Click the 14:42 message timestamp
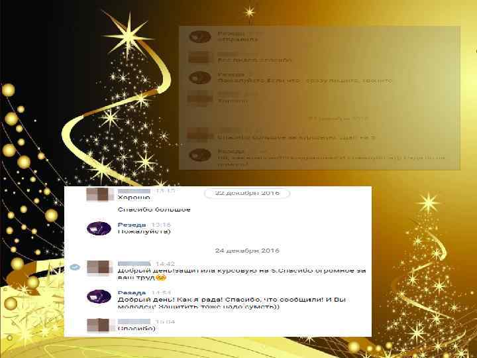Image resolution: width=477 pixels, height=358 pixels. coord(165,264)
